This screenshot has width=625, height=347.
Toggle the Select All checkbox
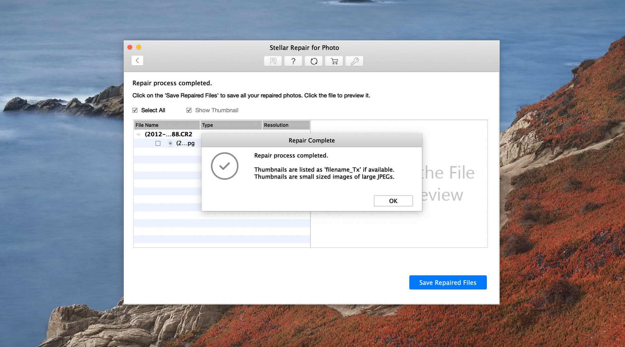coord(135,110)
